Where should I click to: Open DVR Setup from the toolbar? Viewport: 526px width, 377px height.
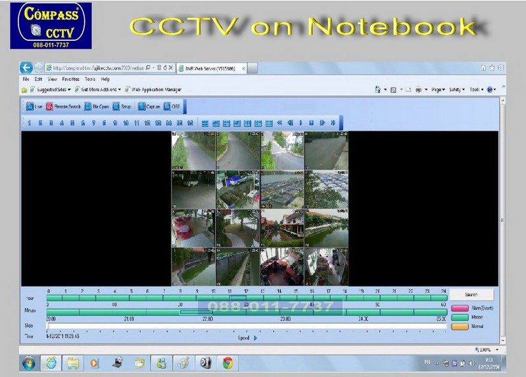122,107
